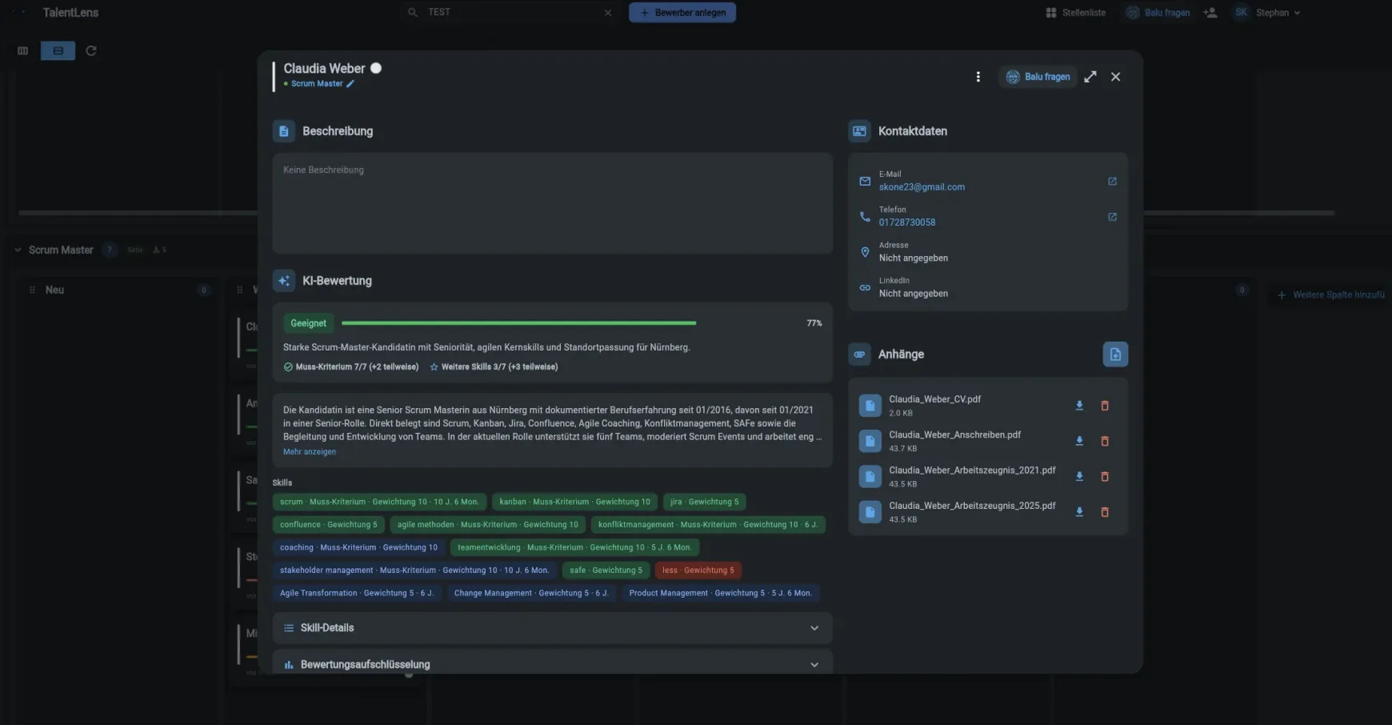
Task: Upload a new attachment with the add-file icon
Action: [1115, 354]
